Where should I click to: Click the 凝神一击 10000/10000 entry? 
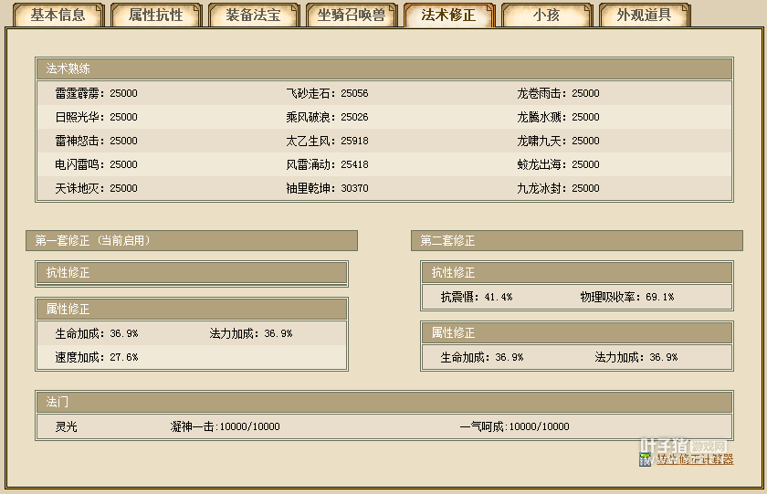[x=225, y=426]
